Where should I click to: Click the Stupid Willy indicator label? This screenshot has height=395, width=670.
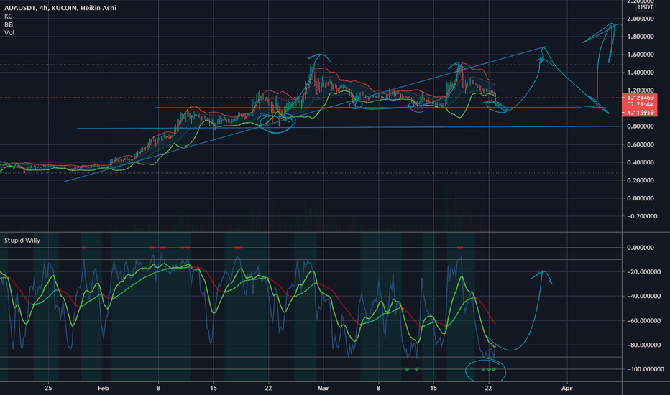22,241
